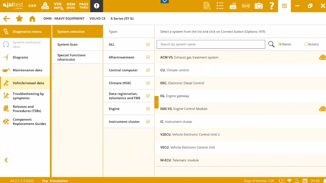Click VOLVO CE in the breadcrumb
Viewport: 326px width, 183px height.
(97, 19)
